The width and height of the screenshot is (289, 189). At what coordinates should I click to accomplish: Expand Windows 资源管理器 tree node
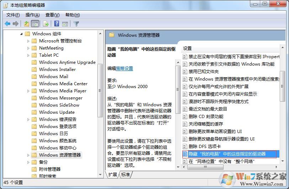tap(28, 155)
